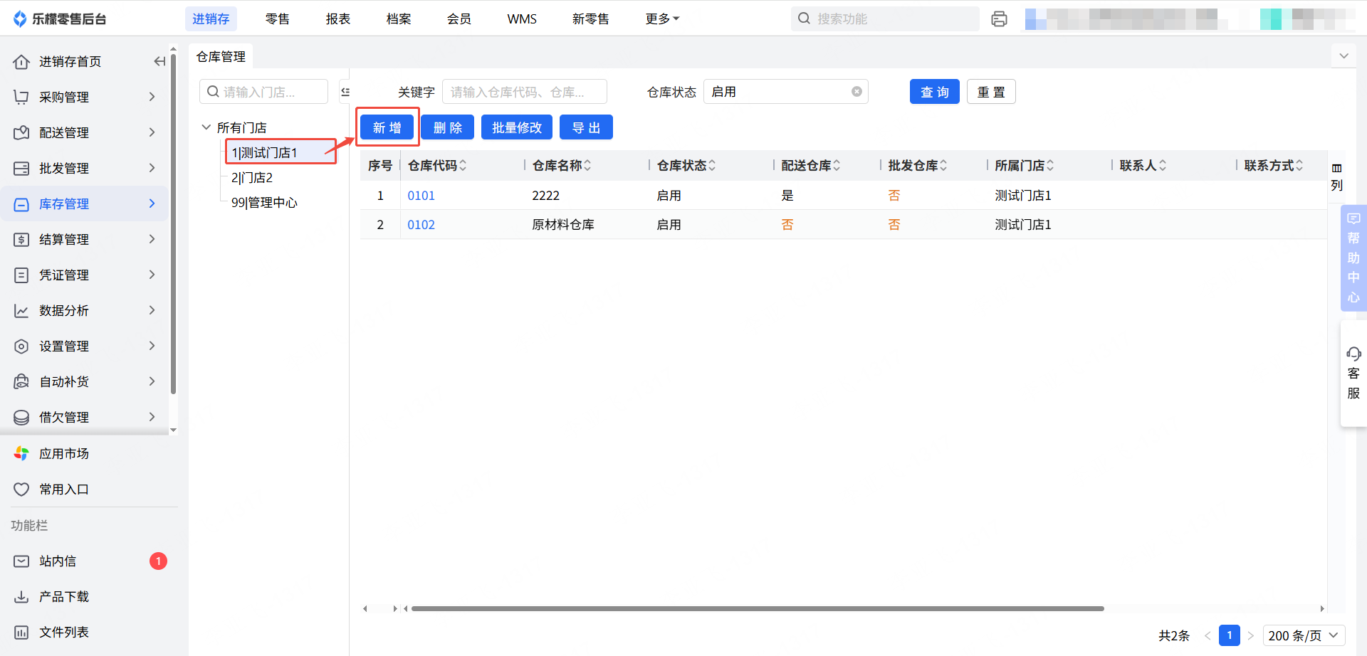Collapse the All Stores tree node
The height and width of the screenshot is (656, 1367).
(x=206, y=127)
